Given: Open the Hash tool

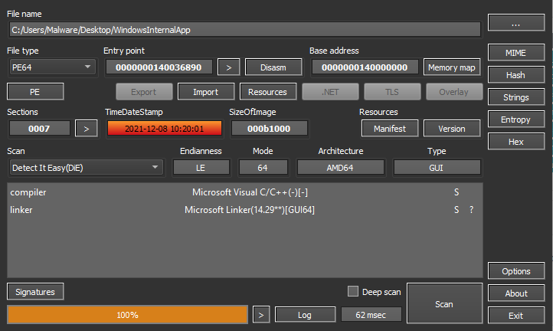Looking at the screenshot, I should [516, 75].
